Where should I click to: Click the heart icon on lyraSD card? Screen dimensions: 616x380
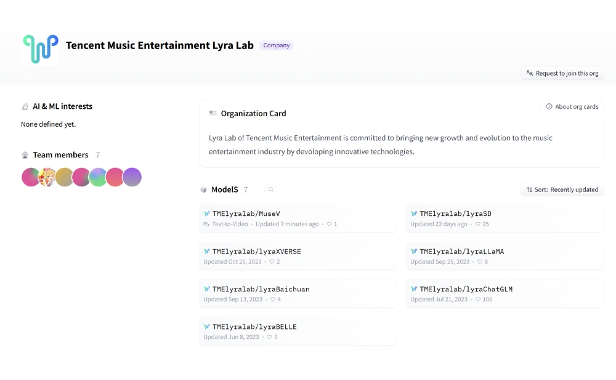pyautogui.click(x=478, y=224)
